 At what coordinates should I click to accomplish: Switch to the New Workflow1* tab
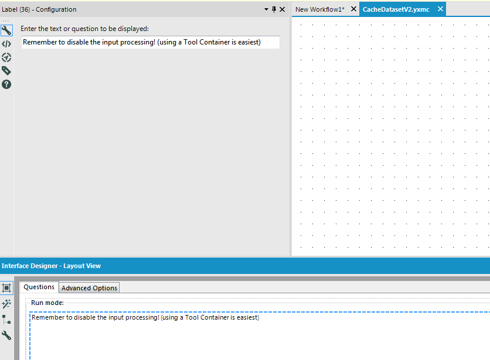tap(319, 9)
